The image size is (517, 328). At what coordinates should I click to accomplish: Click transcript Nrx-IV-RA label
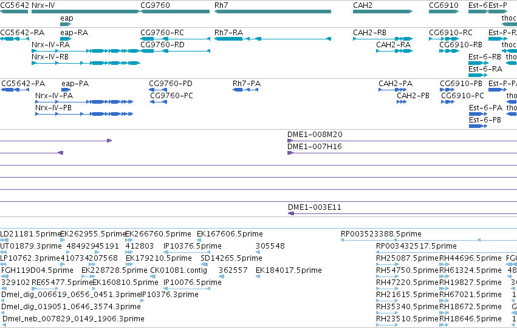pyautogui.click(x=51, y=45)
